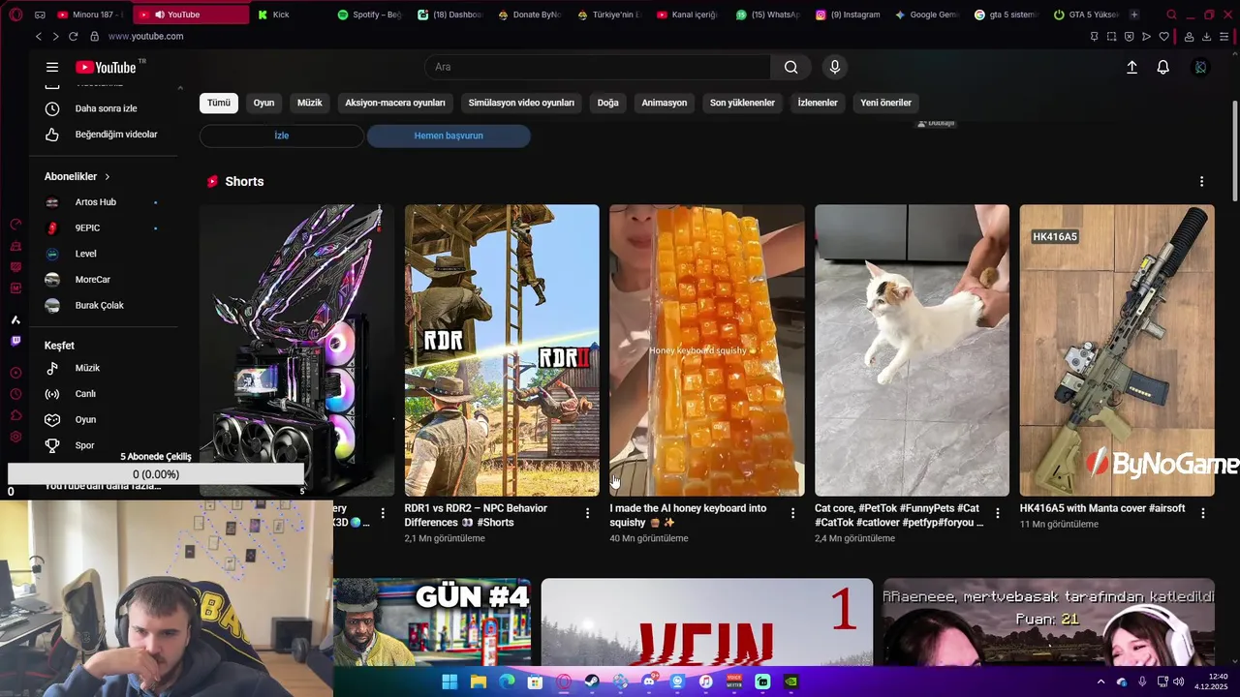Select the Müzik filter chip
Screen dimensions: 1240x697
point(310,103)
